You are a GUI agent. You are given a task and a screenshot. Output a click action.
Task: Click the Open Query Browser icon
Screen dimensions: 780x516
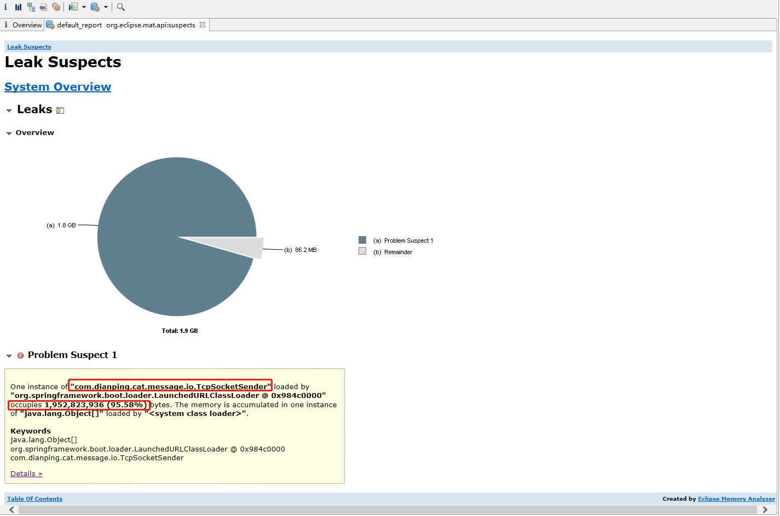tap(95, 7)
